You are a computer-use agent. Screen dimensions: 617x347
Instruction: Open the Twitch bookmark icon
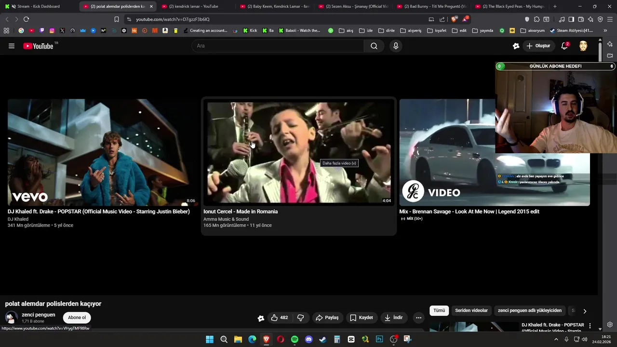pos(42,30)
